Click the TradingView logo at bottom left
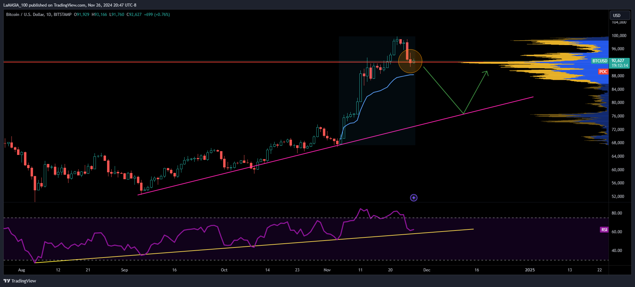 tap(20, 281)
